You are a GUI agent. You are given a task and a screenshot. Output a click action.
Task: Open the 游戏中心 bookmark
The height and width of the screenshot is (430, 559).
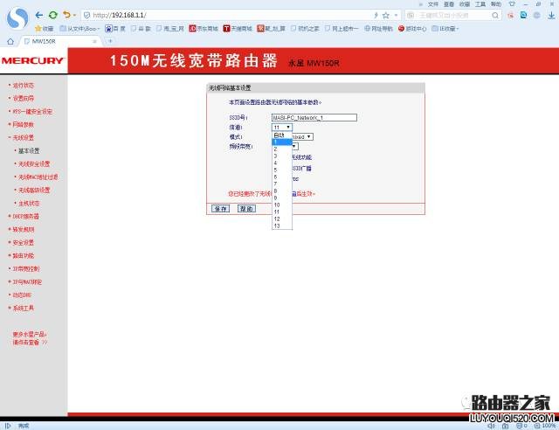coord(412,29)
